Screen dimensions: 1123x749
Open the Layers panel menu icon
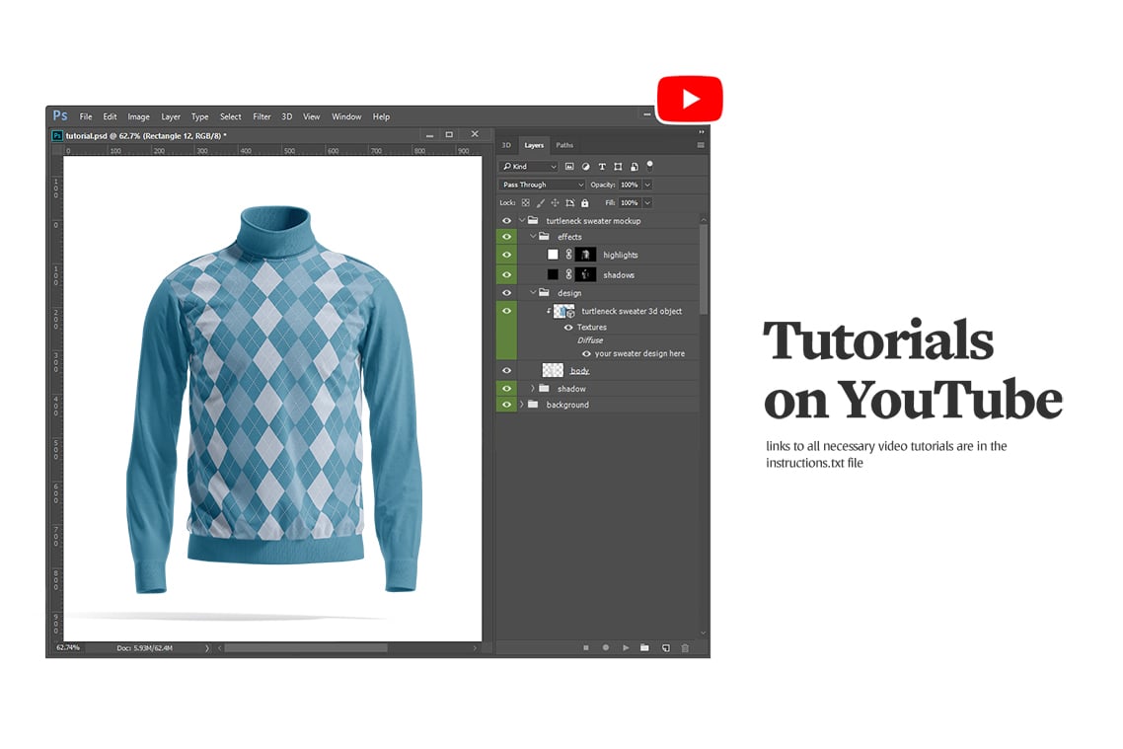tap(701, 144)
